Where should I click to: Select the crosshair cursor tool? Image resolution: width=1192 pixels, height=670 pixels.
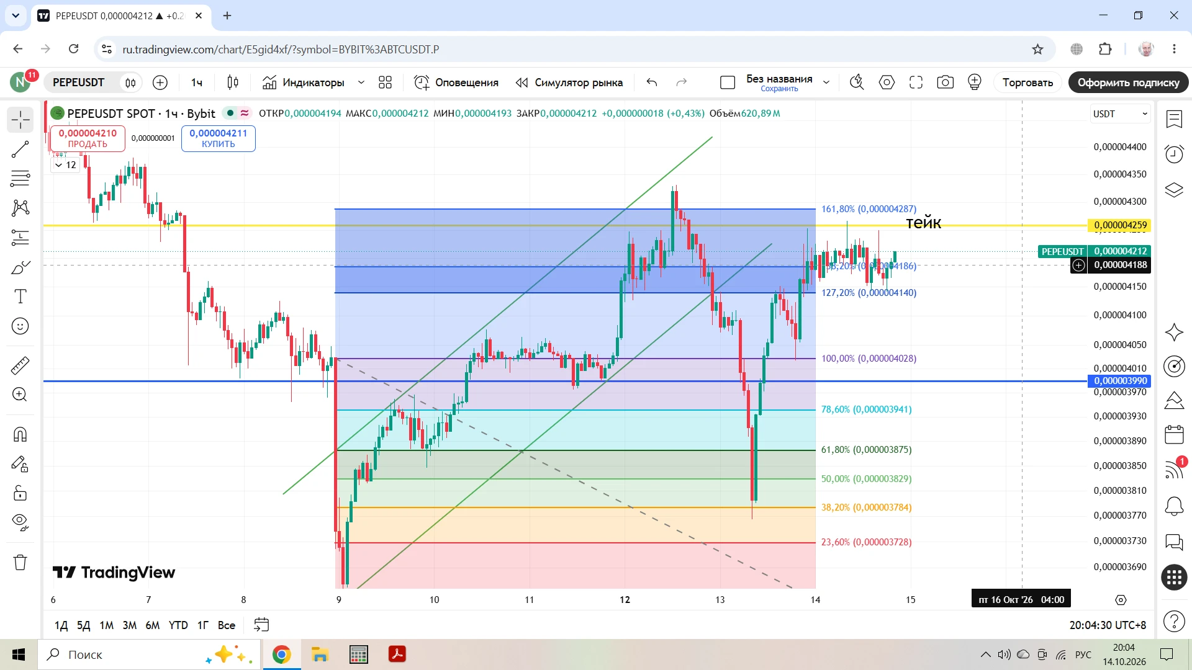20,120
